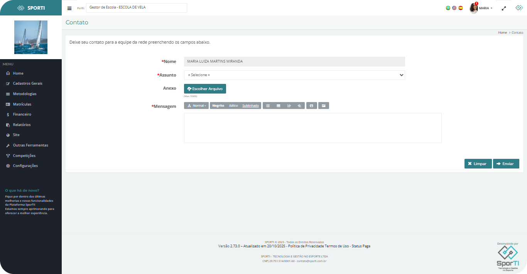This screenshot has width=527, height=274.
Task: Click the Escolher Arquivo upload button
Action: [205, 89]
